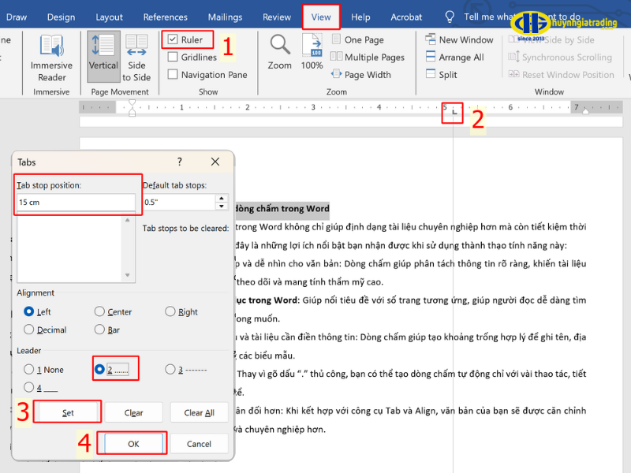
Task: Select Decimal alignment radio button
Action: click(x=29, y=330)
